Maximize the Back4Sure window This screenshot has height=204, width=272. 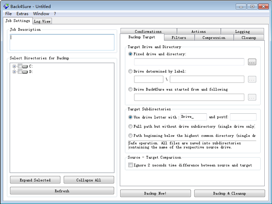pos(252,7)
